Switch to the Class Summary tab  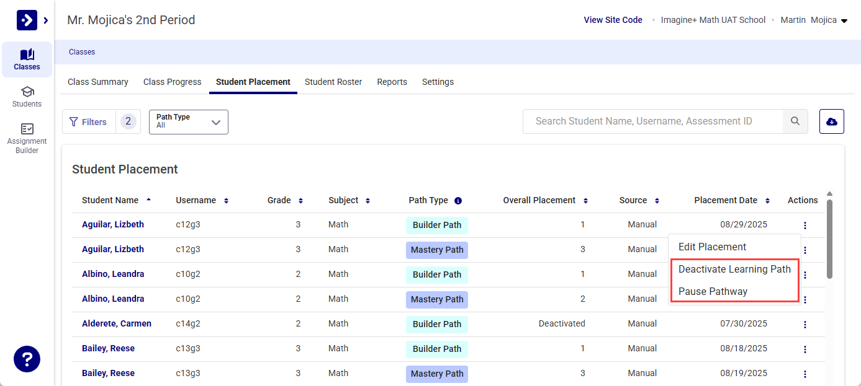[98, 82]
